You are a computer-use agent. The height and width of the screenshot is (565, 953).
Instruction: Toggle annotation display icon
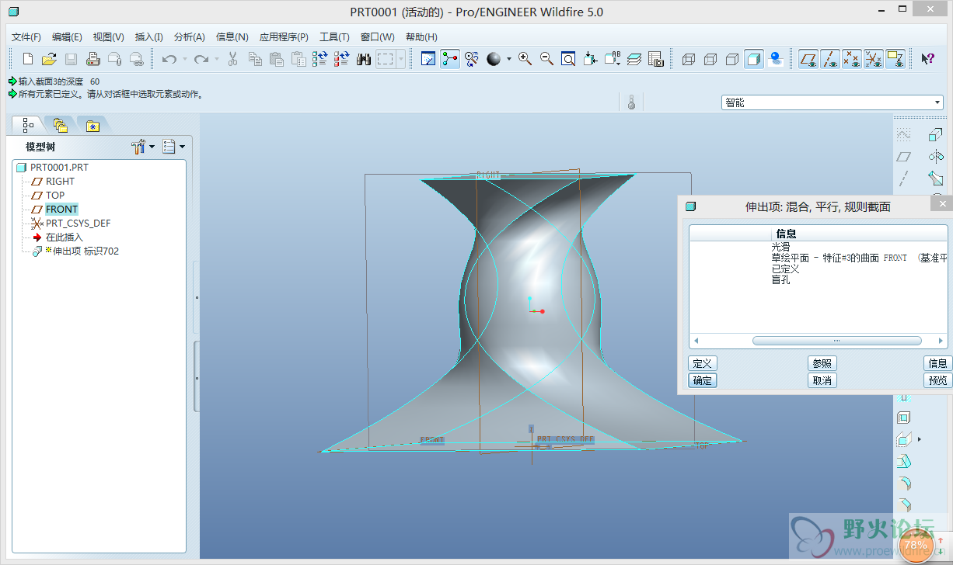point(896,59)
